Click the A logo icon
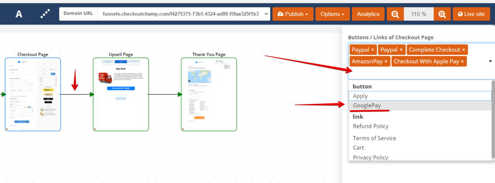495x183 pixels. [x=19, y=14]
